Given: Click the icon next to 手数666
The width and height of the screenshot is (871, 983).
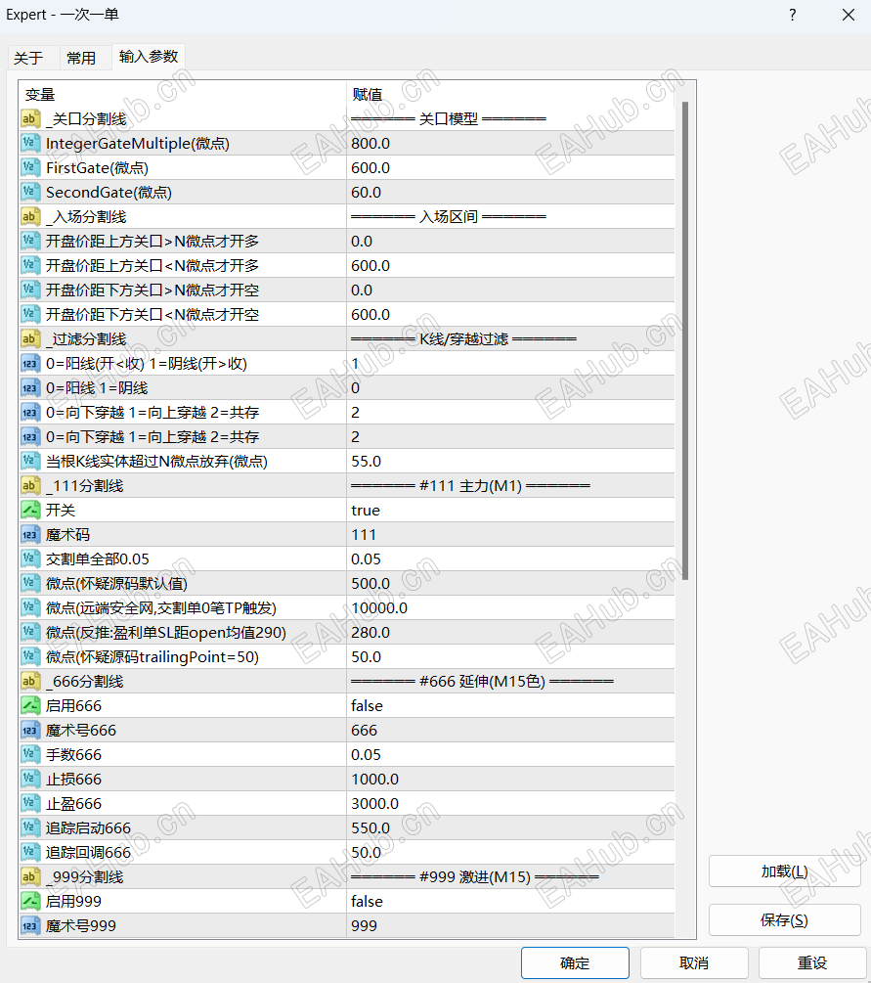Looking at the screenshot, I should pyautogui.click(x=28, y=754).
